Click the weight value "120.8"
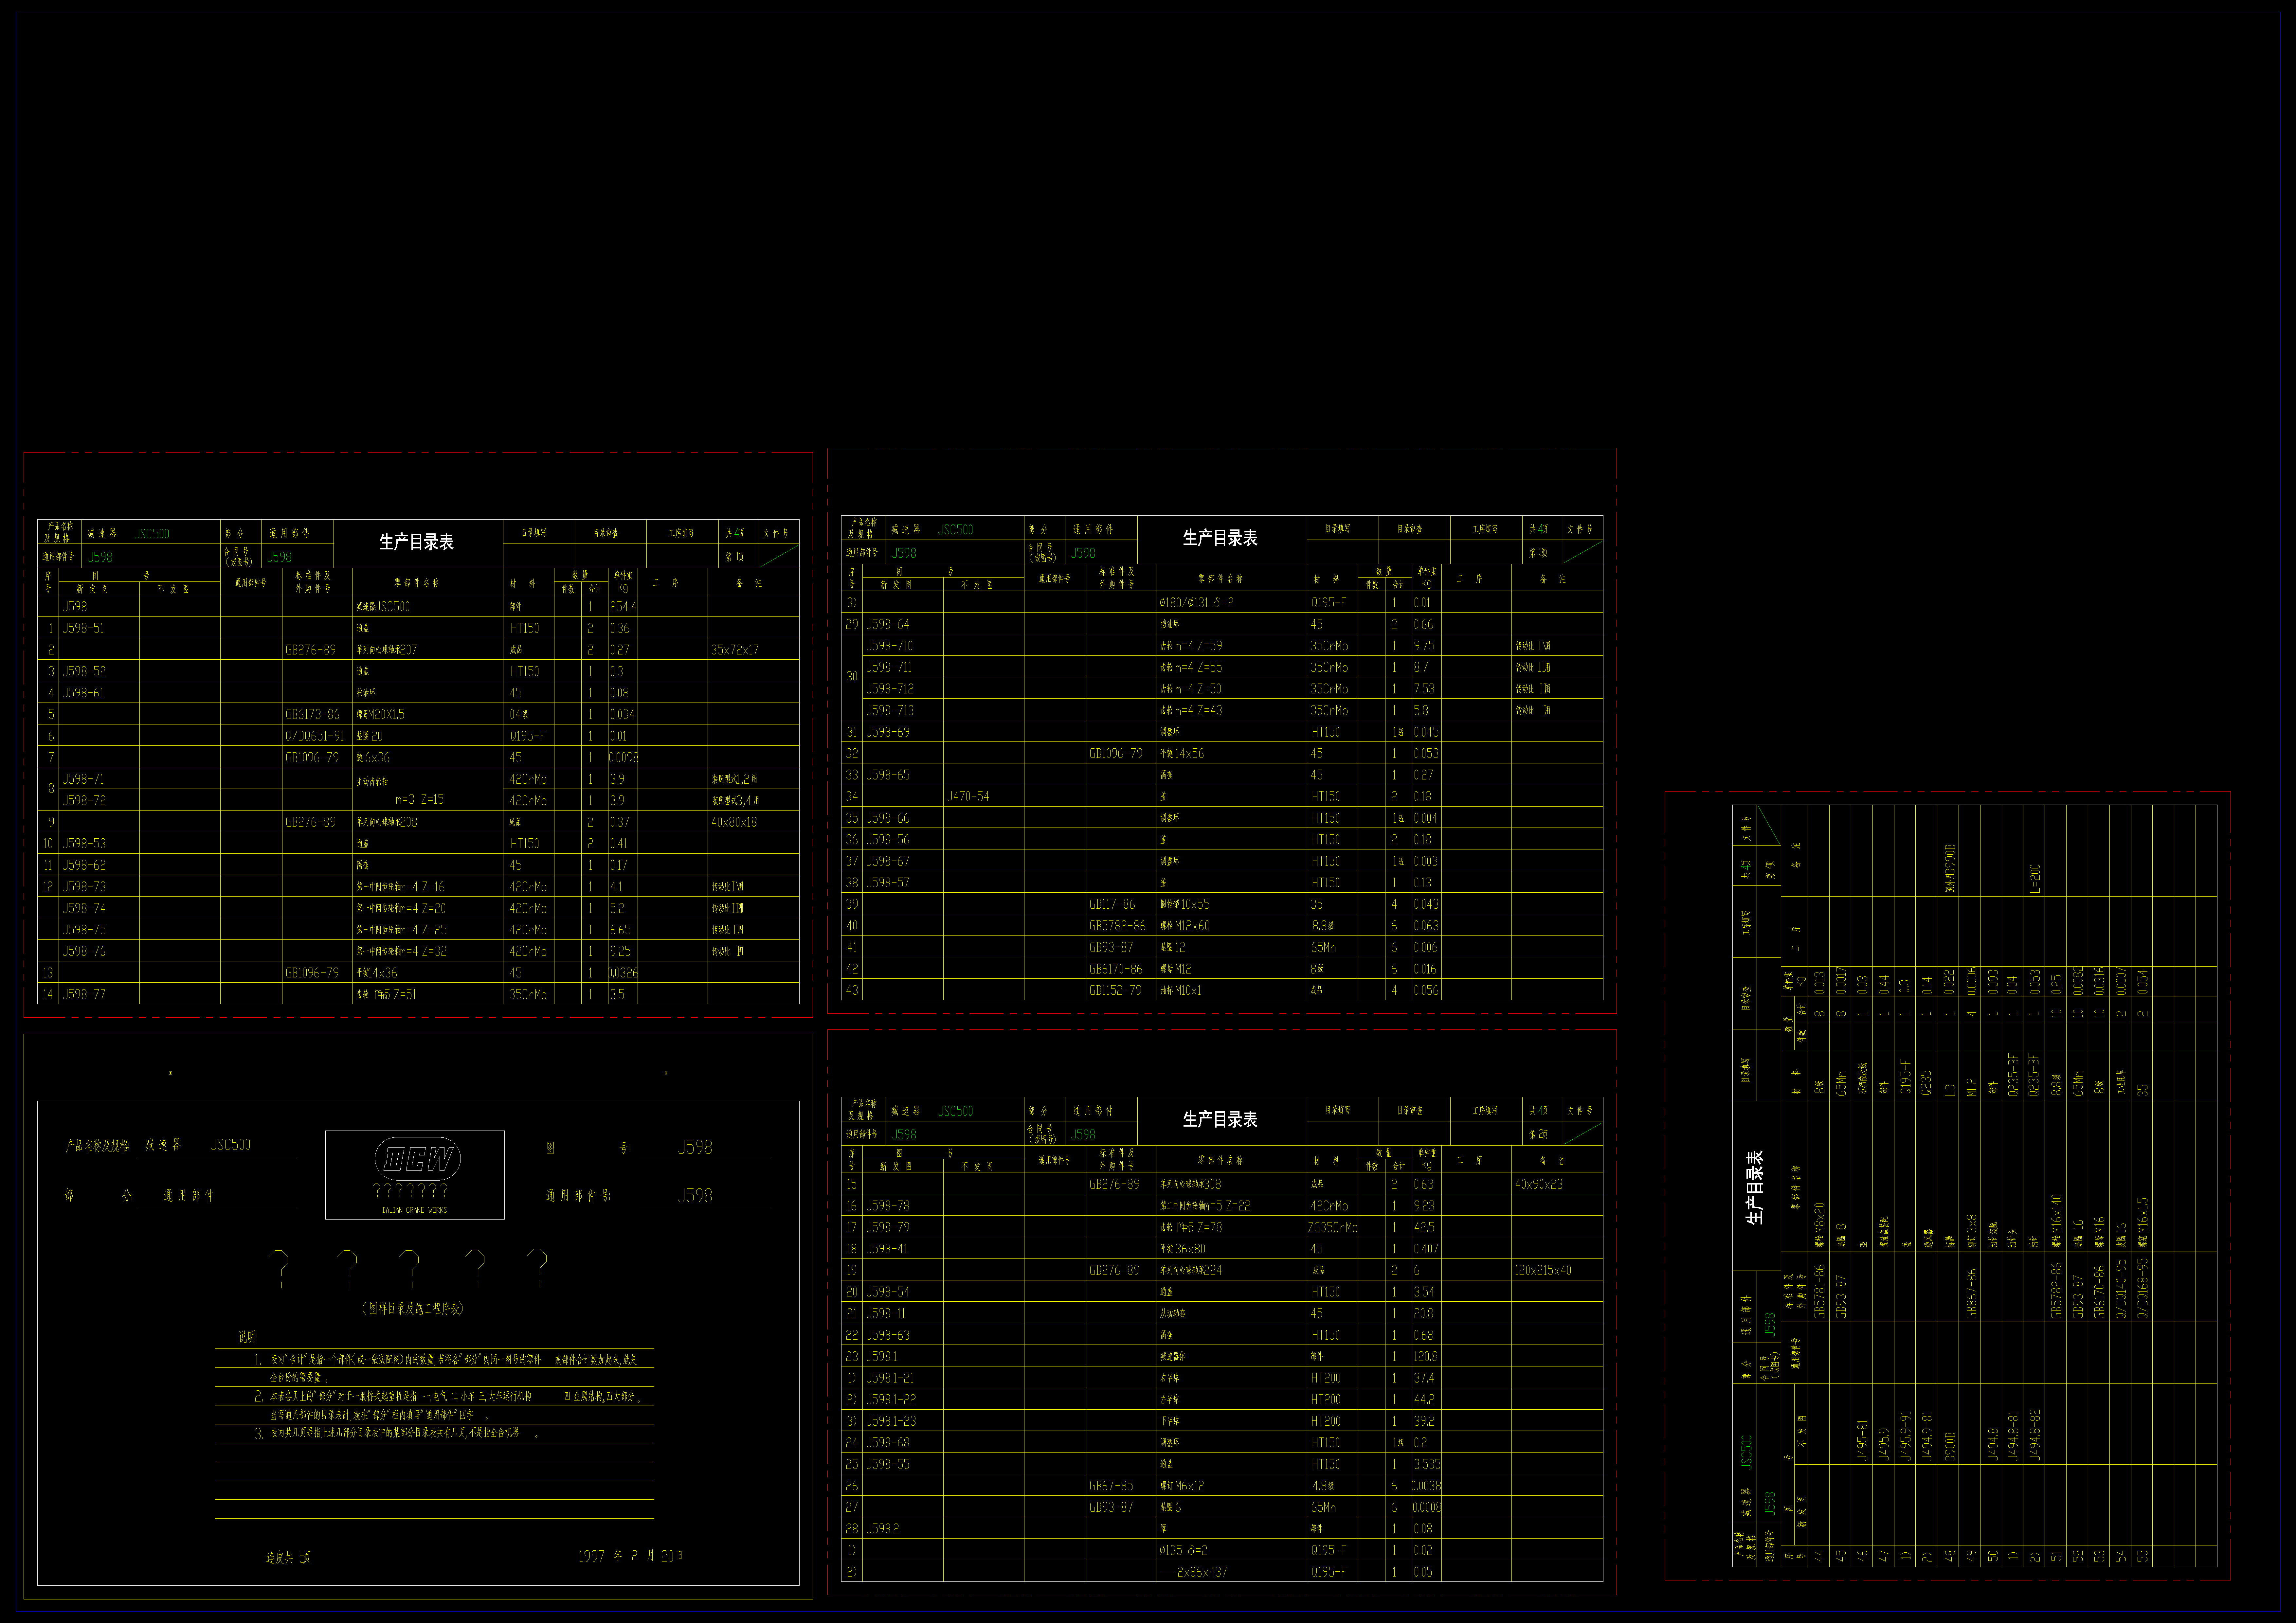 click(1426, 1357)
